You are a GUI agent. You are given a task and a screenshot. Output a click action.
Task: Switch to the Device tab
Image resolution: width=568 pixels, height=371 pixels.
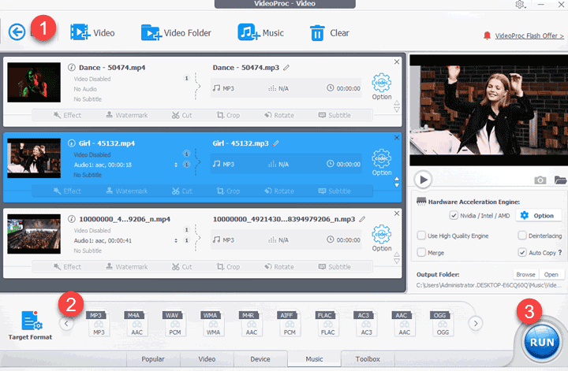(260, 359)
